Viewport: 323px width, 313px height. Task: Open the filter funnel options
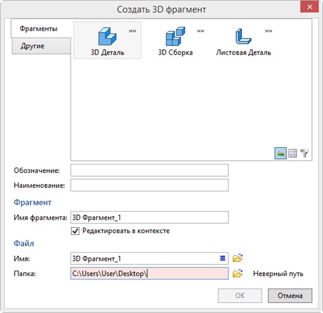305,153
